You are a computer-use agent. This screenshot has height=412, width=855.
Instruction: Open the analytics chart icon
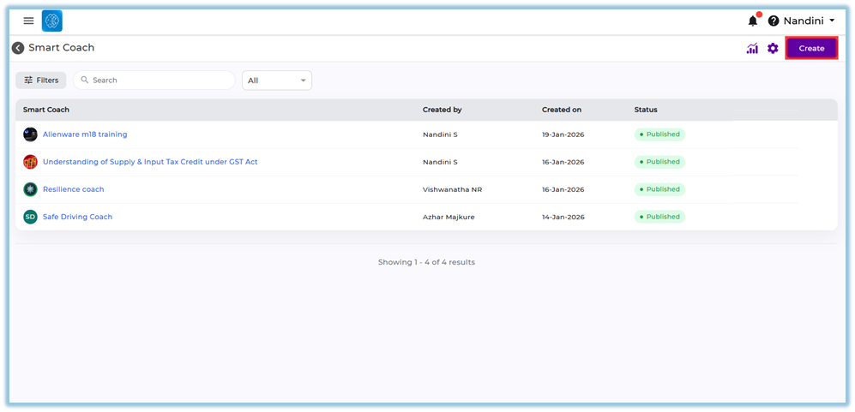(752, 49)
